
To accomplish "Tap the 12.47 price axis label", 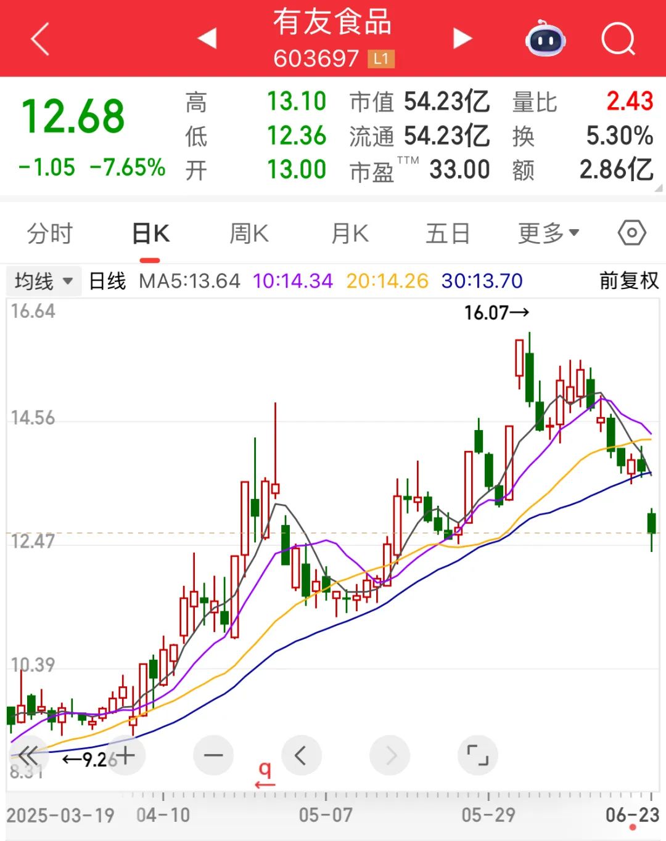I will (x=33, y=542).
